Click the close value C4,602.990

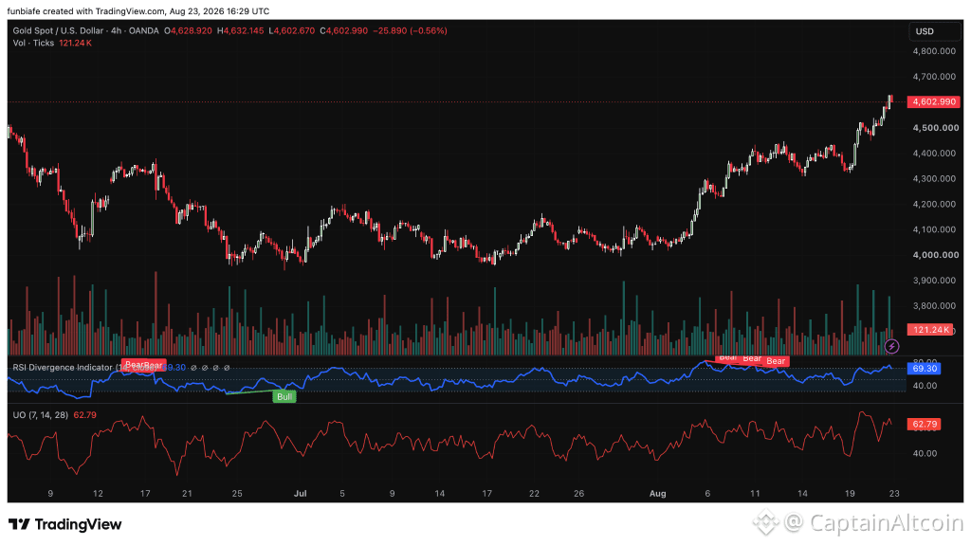pyautogui.click(x=343, y=30)
